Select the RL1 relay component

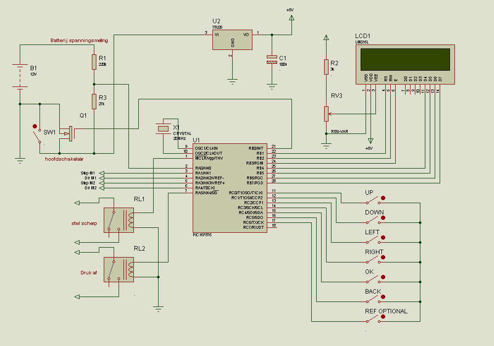click(x=119, y=219)
